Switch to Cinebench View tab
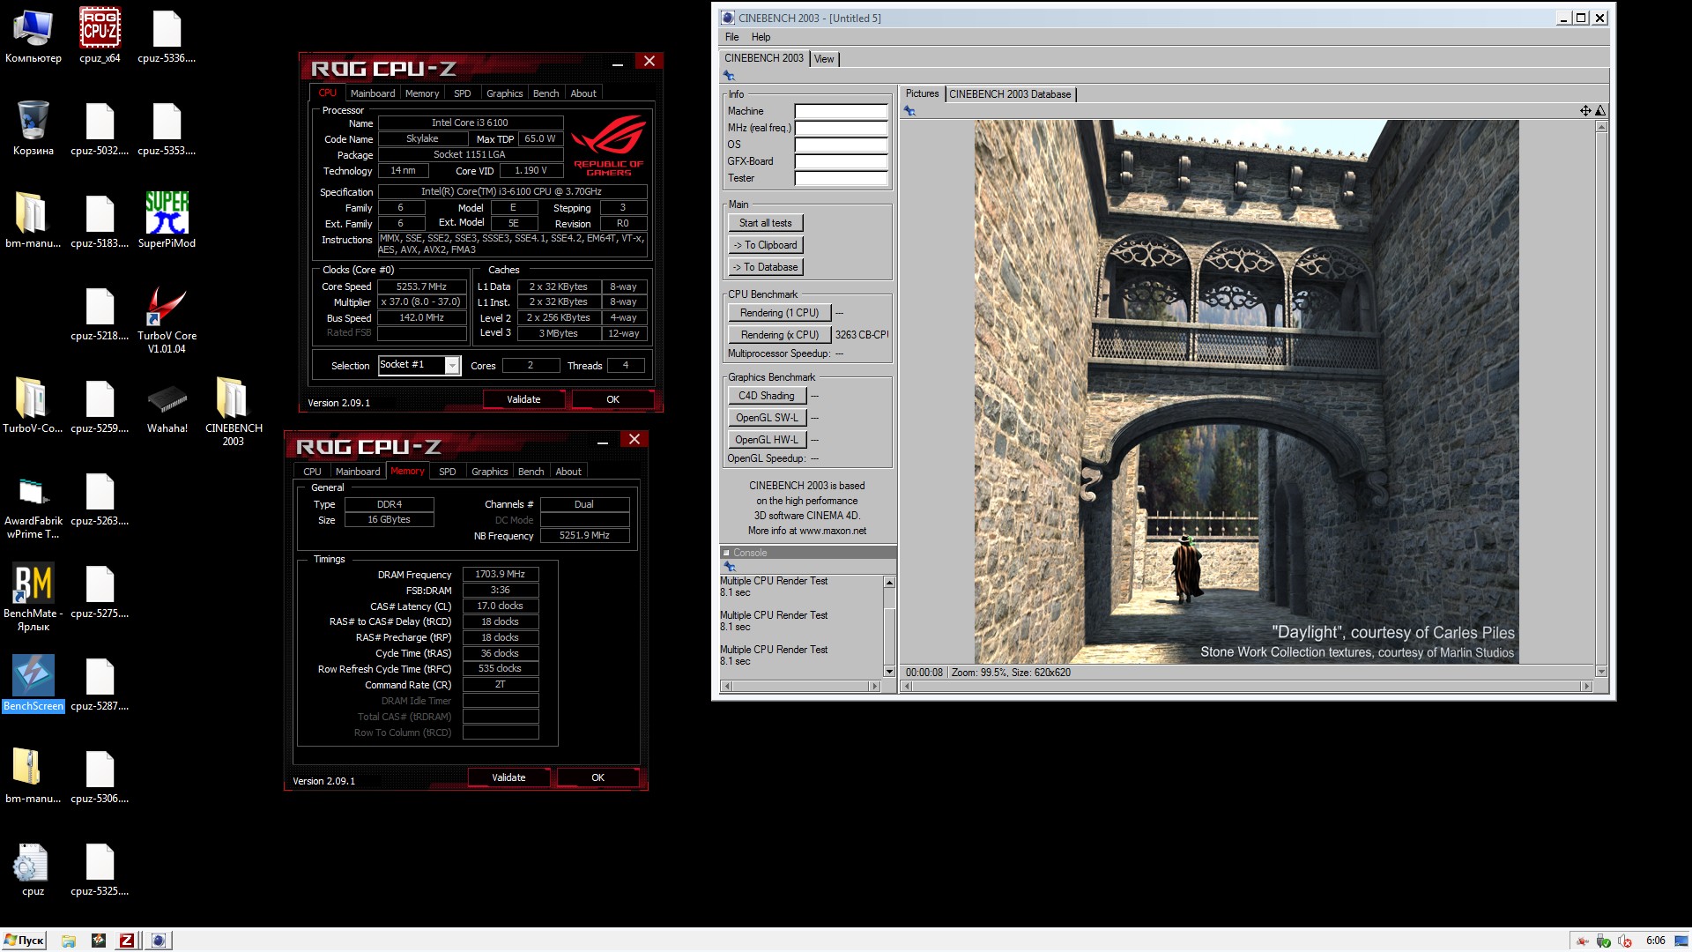Image resolution: width=1692 pixels, height=952 pixels. 824,59
